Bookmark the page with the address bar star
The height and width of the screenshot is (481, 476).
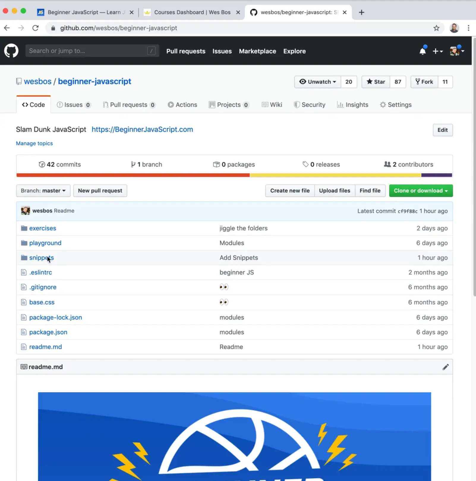click(x=436, y=28)
